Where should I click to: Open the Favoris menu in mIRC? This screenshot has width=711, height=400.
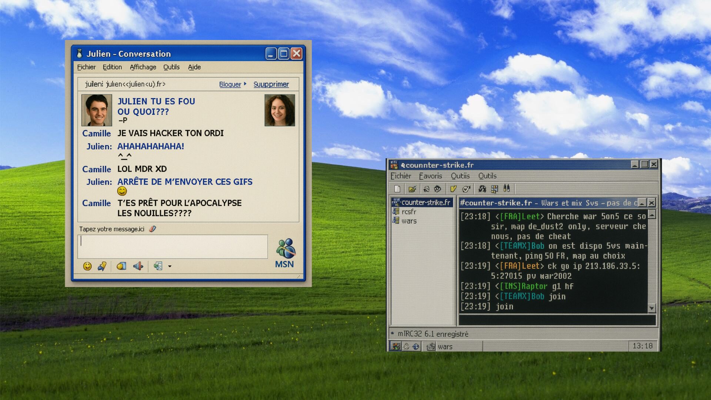point(430,176)
